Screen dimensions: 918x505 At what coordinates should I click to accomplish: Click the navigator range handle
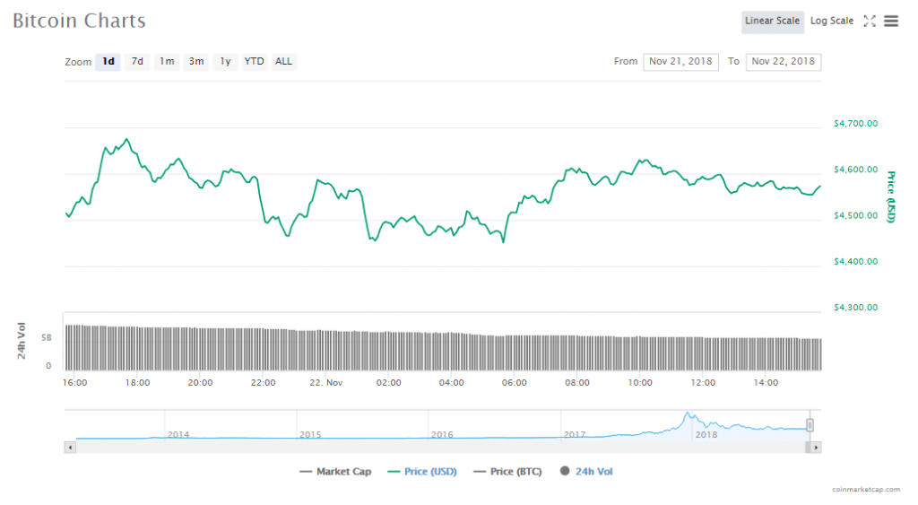point(810,425)
